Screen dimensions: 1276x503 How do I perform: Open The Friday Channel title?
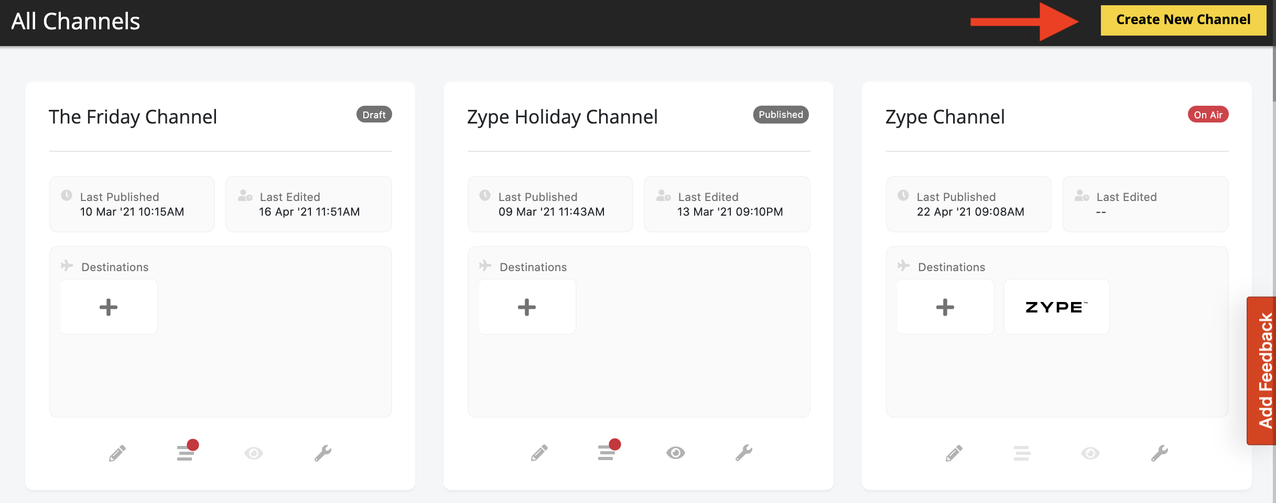[133, 117]
